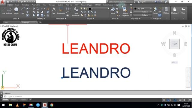The height and width of the screenshot is (108, 192).
Task: Click the Insert block icon
Action: [113, 11]
